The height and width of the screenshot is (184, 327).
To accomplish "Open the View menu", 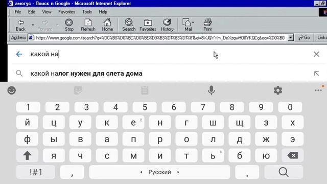I will point(46,12).
